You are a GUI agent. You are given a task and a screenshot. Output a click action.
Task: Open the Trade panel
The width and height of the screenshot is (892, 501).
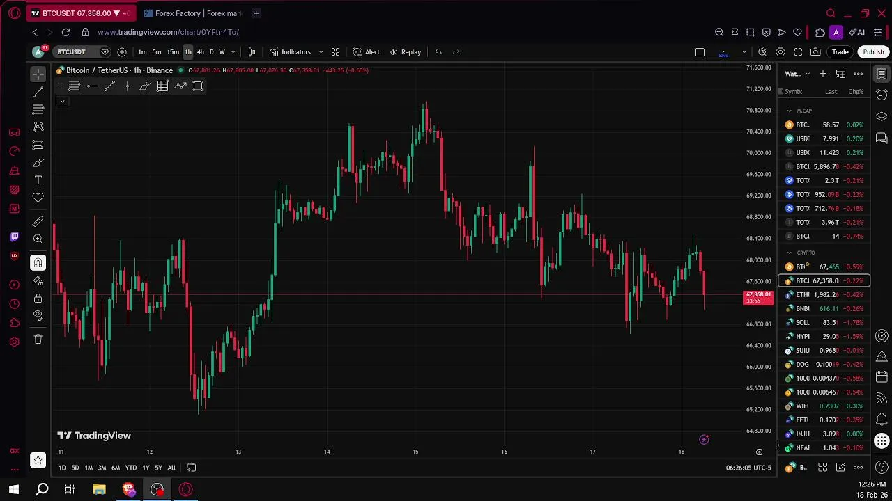click(x=840, y=52)
